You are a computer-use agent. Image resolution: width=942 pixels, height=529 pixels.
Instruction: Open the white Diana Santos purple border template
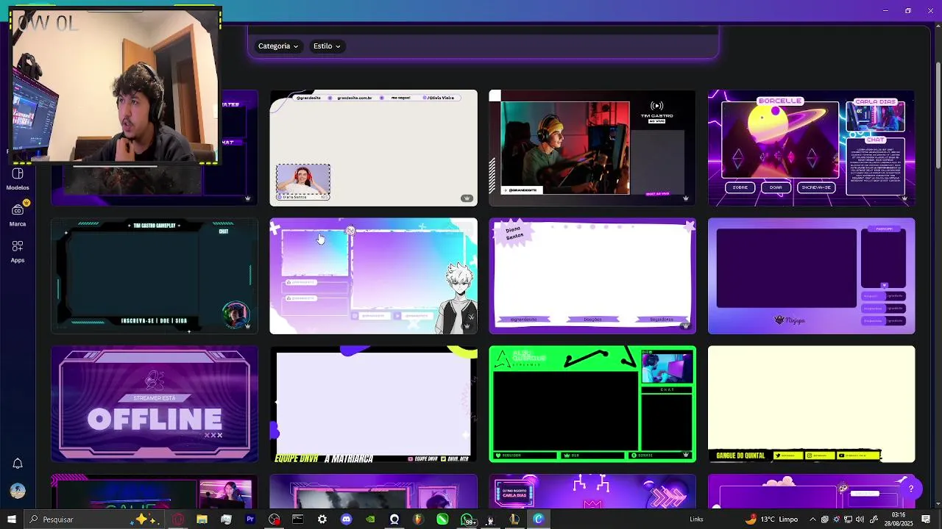click(x=592, y=276)
